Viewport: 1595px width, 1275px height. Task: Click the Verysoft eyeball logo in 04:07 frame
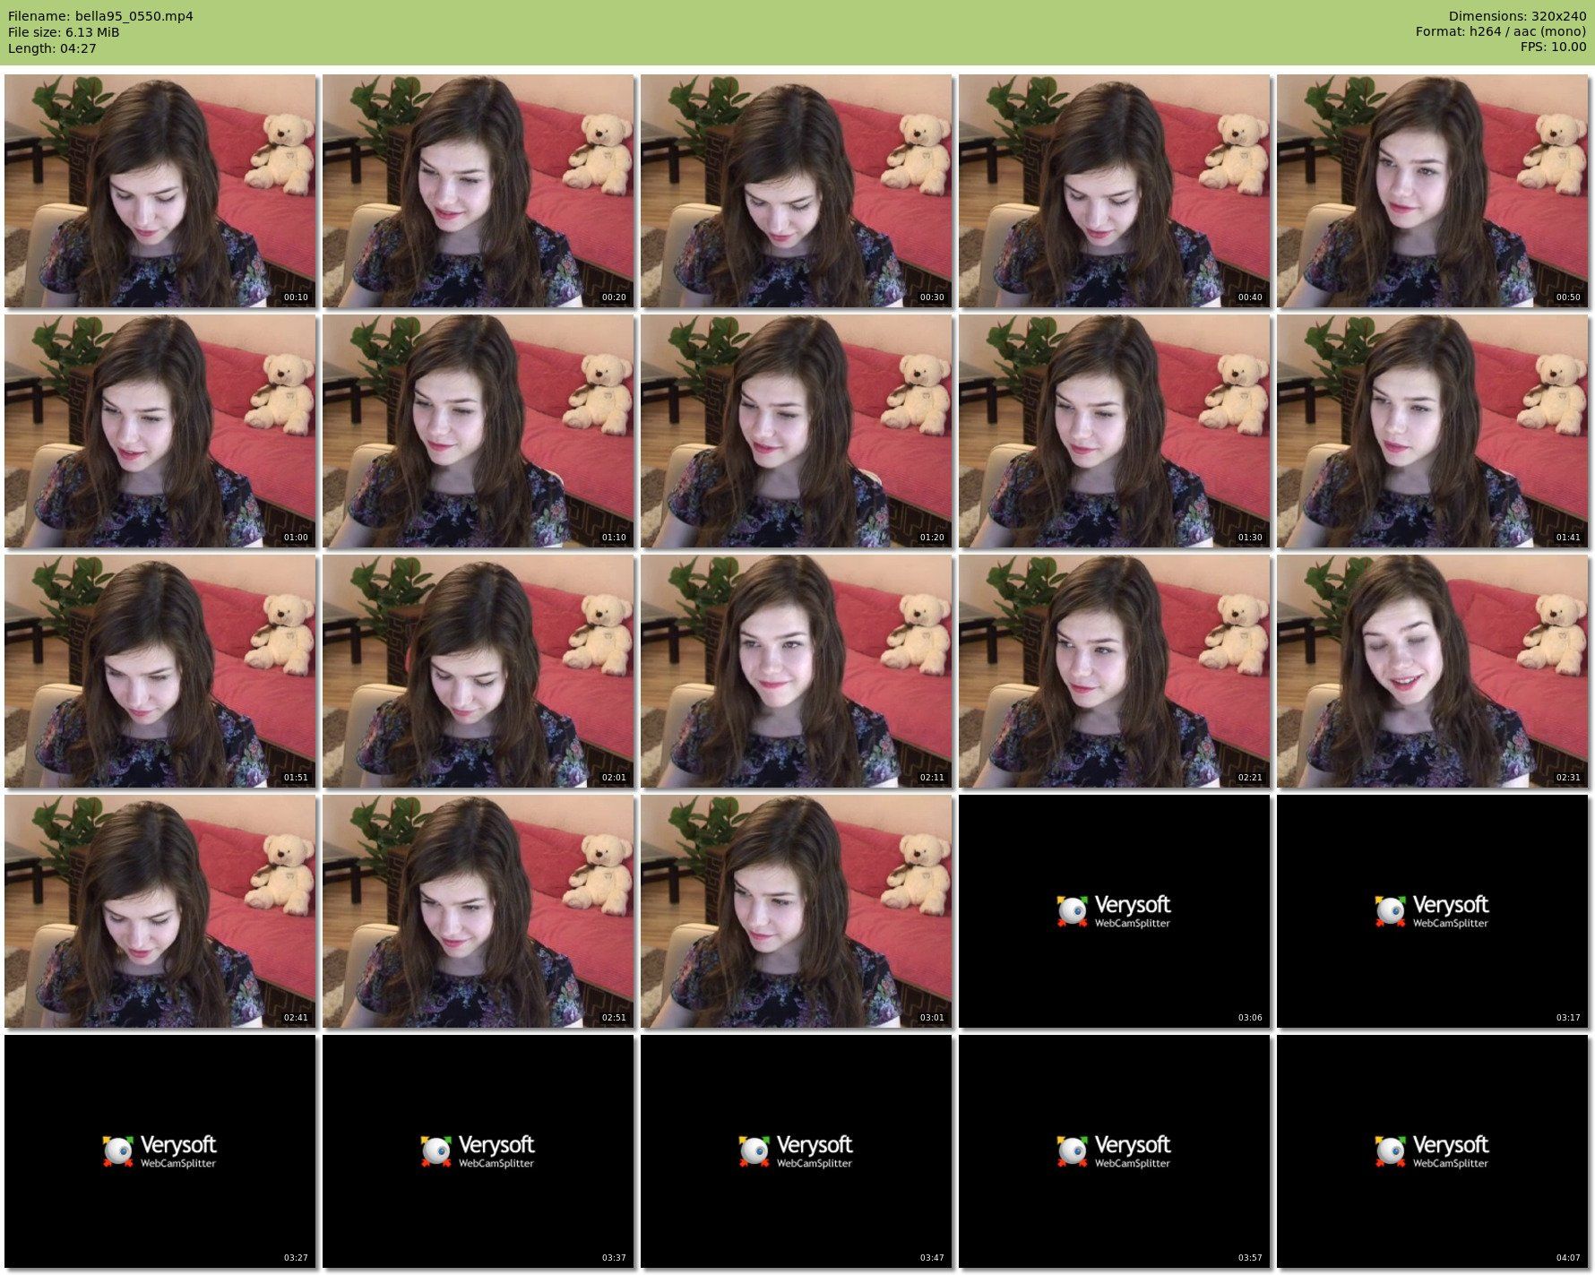(x=1390, y=1150)
